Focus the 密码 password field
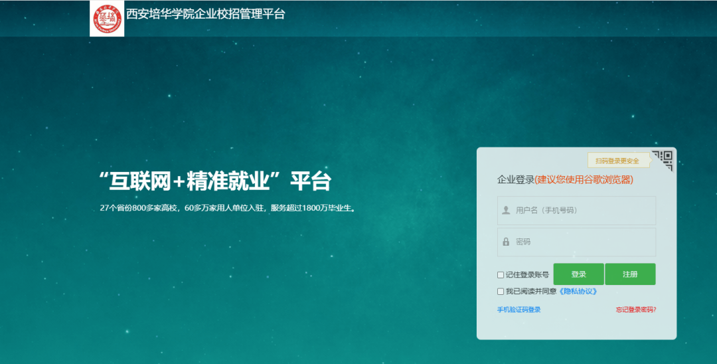717x364 pixels. 577,242
